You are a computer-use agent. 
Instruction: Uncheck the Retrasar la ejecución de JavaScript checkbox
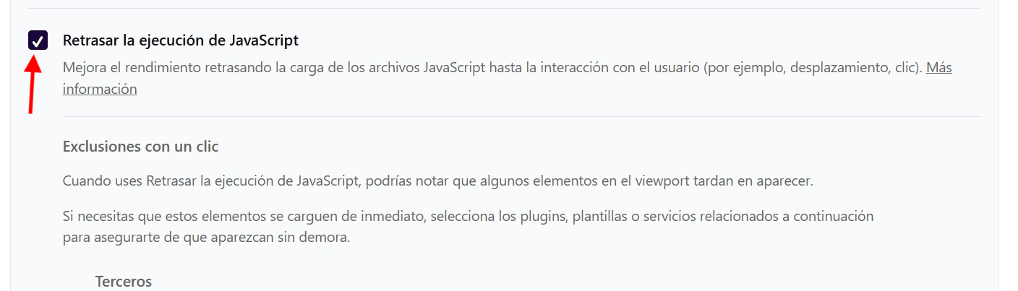point(38,40)
